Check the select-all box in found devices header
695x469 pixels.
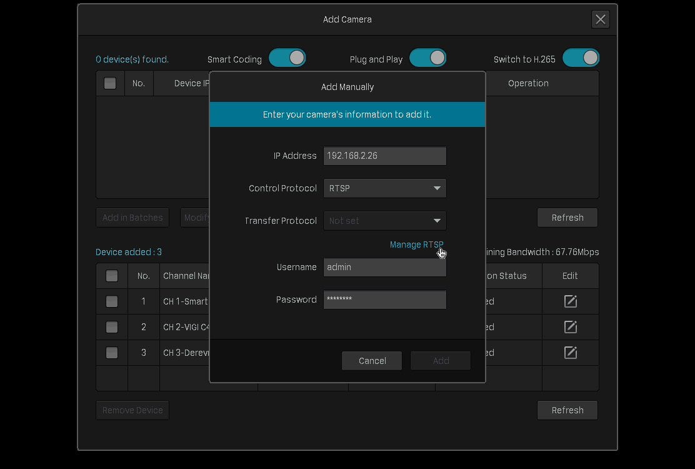coord(110,83)
